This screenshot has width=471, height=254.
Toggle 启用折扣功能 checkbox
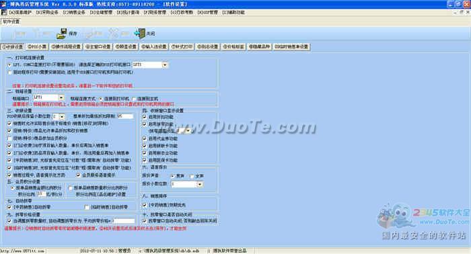point(145,117)
